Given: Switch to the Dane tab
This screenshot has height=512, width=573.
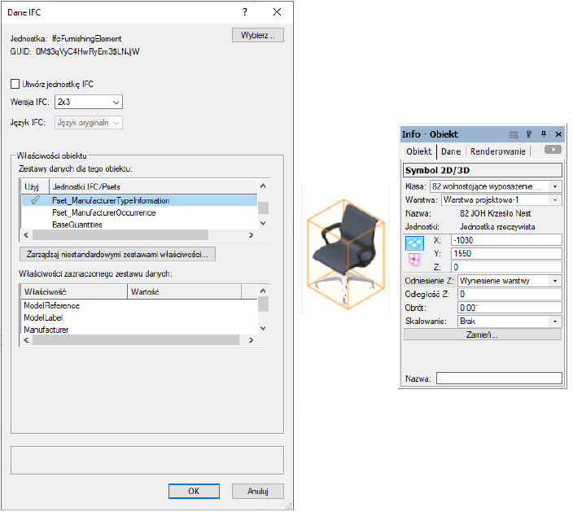Looking at the screenshot, I should point(451,151).
